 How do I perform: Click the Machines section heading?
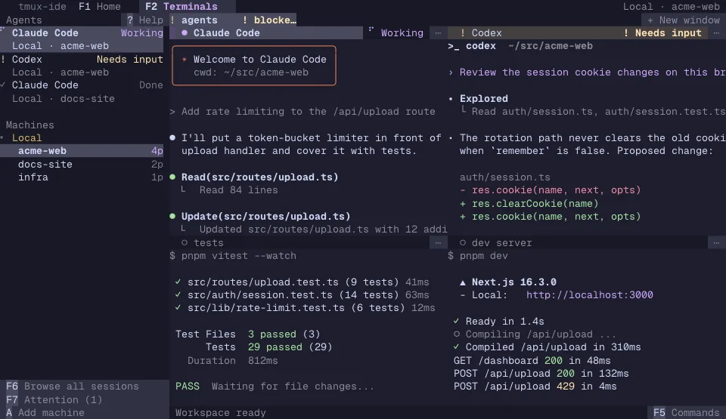[29, 125]
